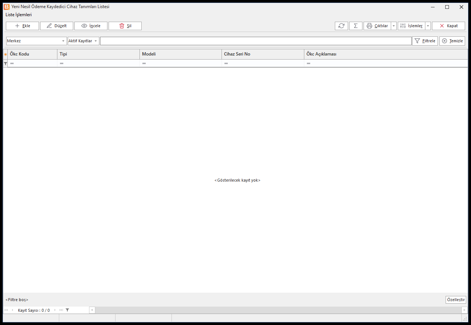Open the column chooser star icon

(x=6, y=54)
